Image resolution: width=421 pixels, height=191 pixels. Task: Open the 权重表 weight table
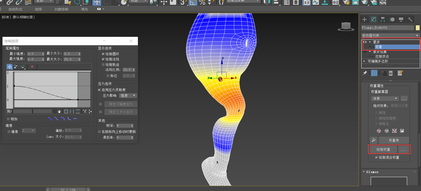(394, 140)
